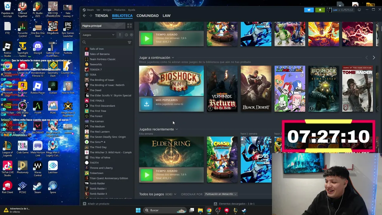Expand the Juegos filter dropdown
The height and width of the screenshot is (215, 382).
(98, 35)
